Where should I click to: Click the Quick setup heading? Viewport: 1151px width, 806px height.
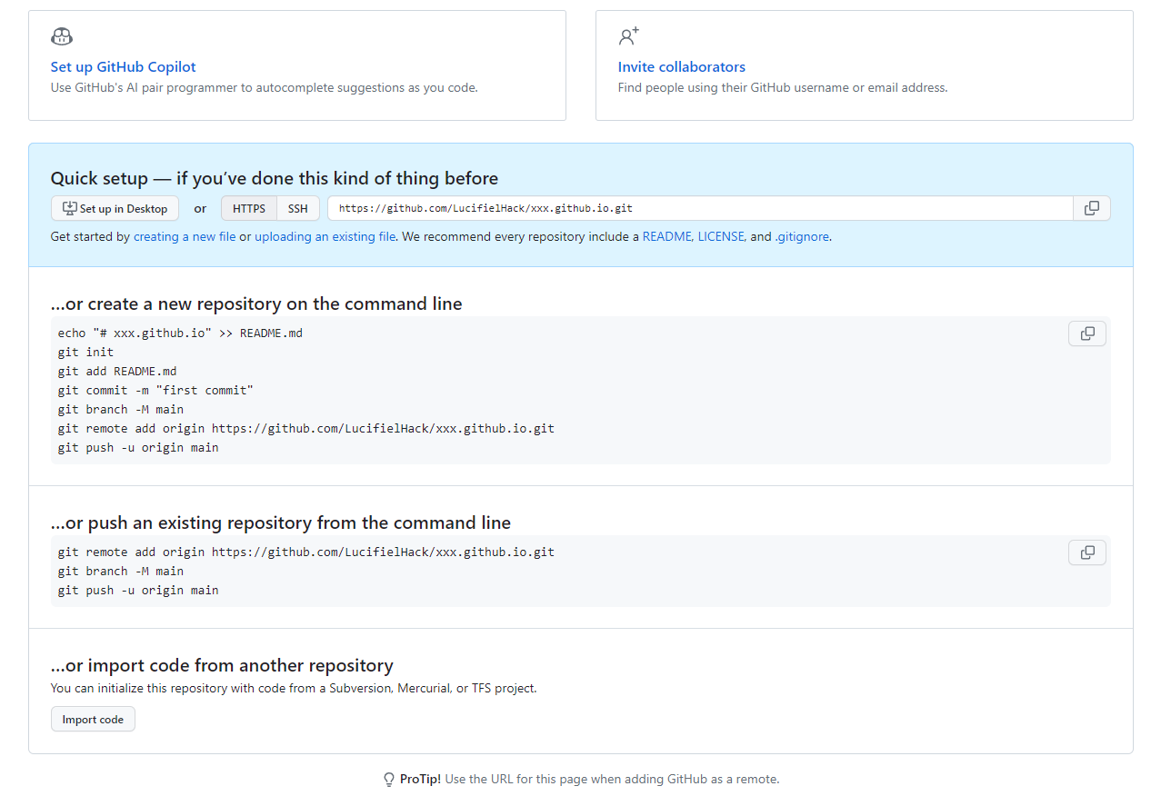(275, 178)
